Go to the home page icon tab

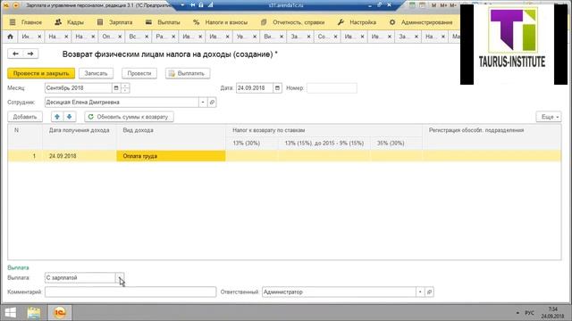click(x=10, y=37)
